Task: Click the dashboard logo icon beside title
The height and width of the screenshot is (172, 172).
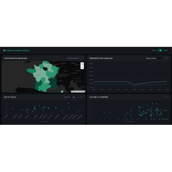Action: point(4,50)
